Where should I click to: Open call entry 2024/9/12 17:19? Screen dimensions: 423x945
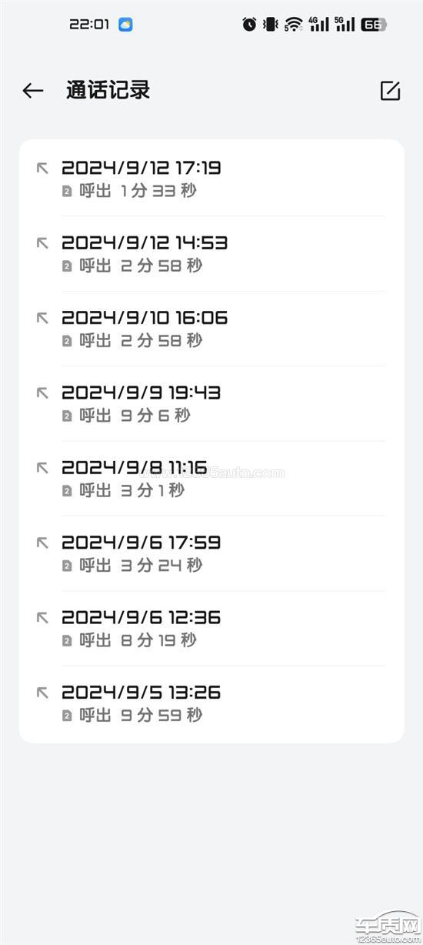[211, 179]
